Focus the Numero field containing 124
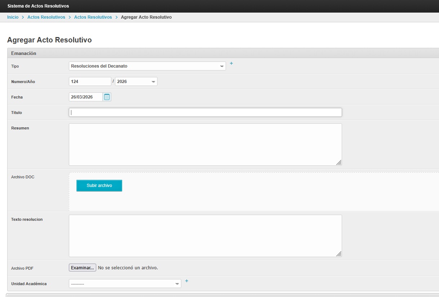439x297 pixels. pyautogui.click(x=90, y=82)
